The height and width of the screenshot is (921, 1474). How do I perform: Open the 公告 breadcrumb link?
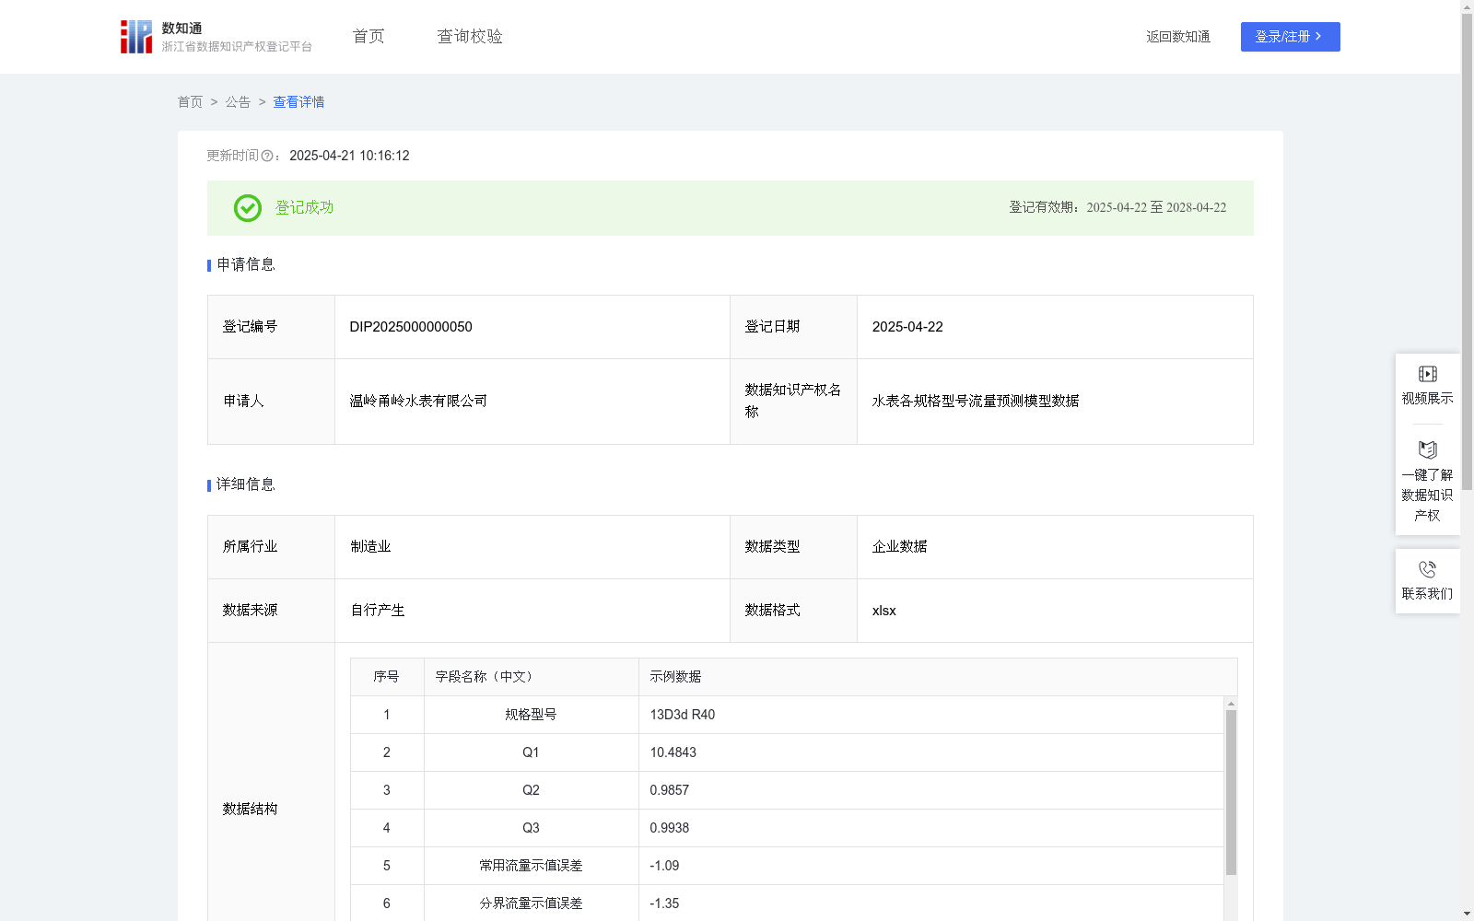[238, 101]
